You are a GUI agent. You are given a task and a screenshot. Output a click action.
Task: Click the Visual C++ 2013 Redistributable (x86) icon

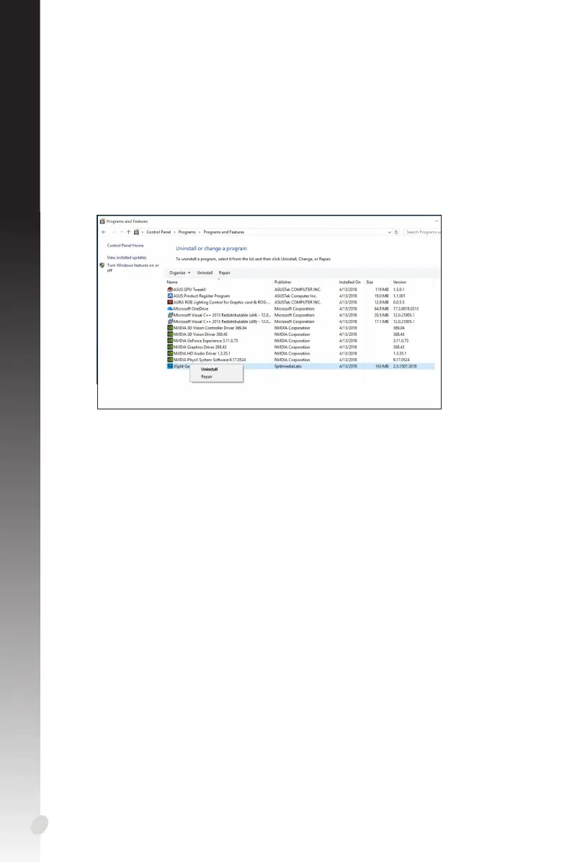(x=170, y=321)
